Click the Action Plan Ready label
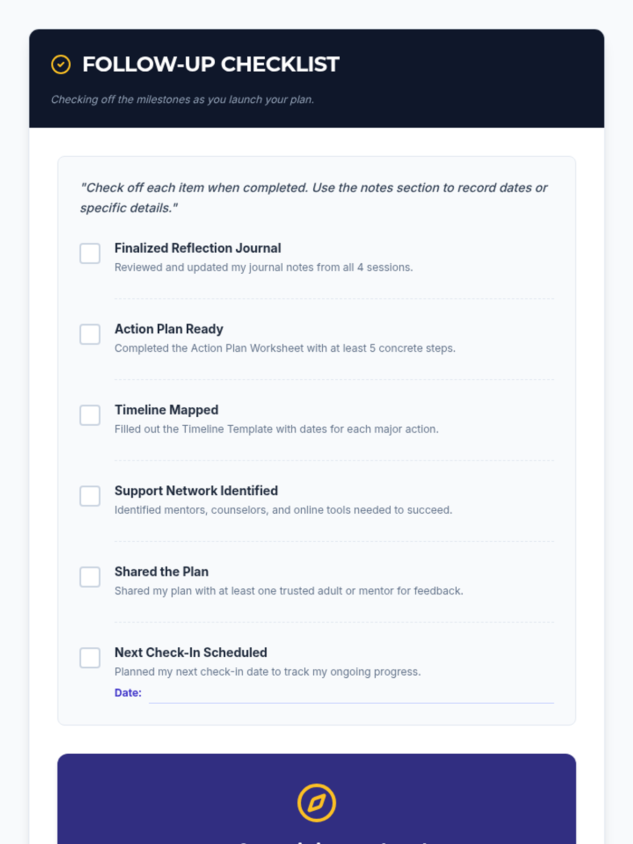 [x=169, y=329]
